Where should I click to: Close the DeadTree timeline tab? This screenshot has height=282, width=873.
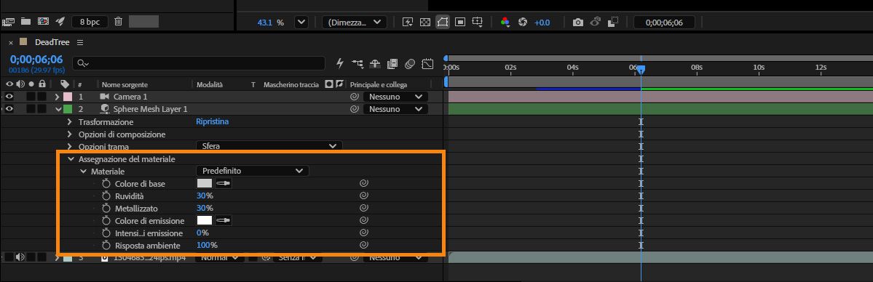coord(11,43)
